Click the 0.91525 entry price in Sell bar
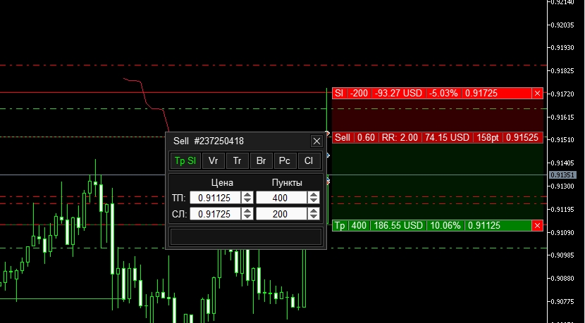Screen dimensions: 585x323 coord(522,137)
